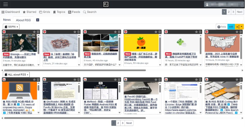Trash the WeChat ChatGPT article card

[x=200, y=32]
